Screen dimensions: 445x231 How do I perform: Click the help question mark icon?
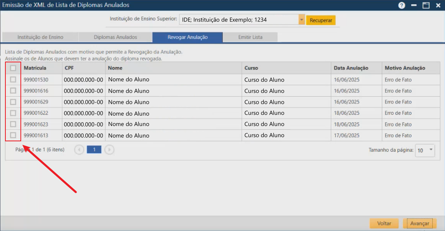402,5
